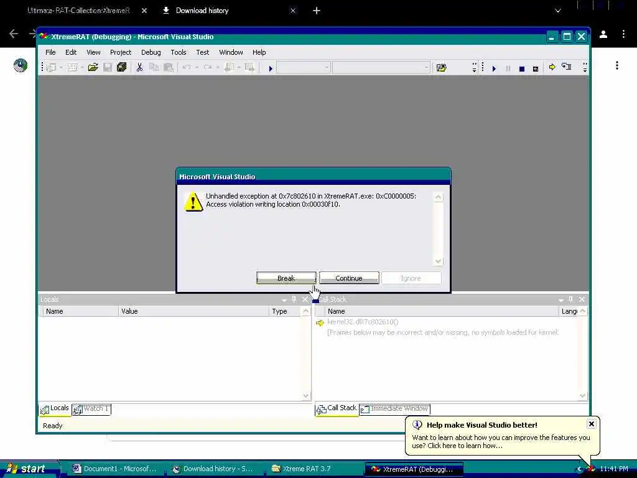The image size is (637, 478).
Task: Click the Break All pause icon
Action: pyautogui.click(x=508, y=68)
